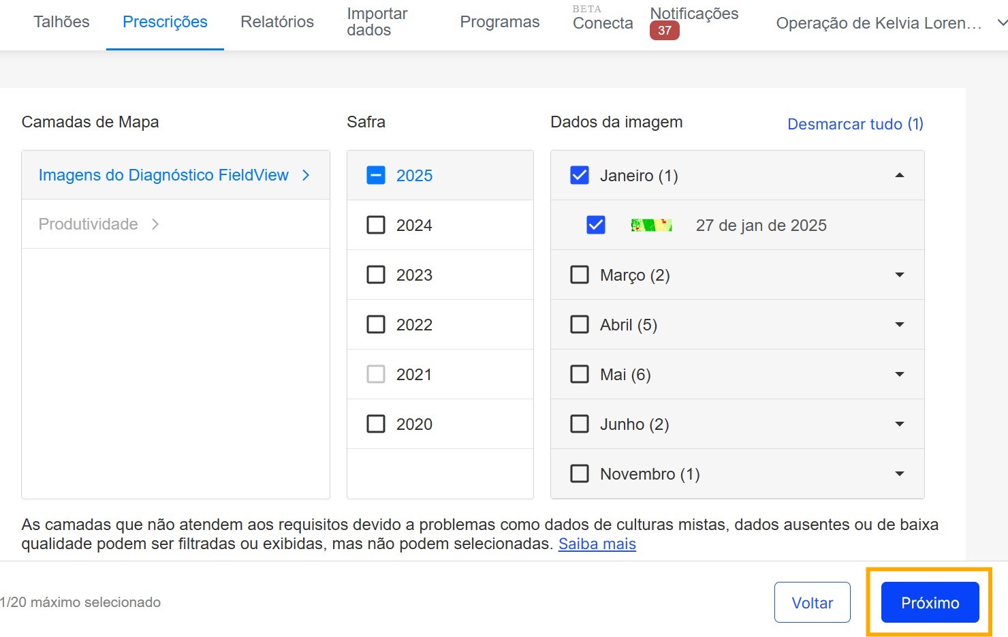
Task: Open the Notificações badge showing 37
Action: point(664,31)
